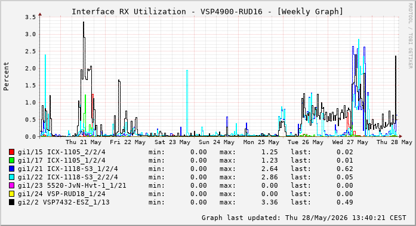Click the 1.0 y-axis tick label

(30, 103)
